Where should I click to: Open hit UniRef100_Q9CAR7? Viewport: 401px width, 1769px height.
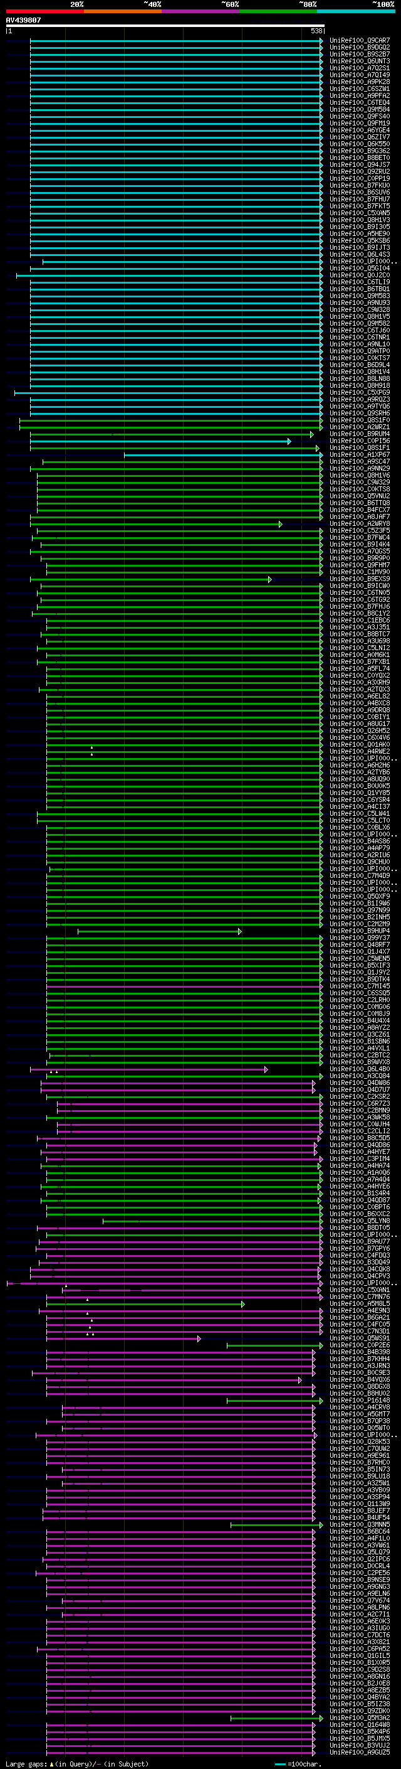point(360,41)
